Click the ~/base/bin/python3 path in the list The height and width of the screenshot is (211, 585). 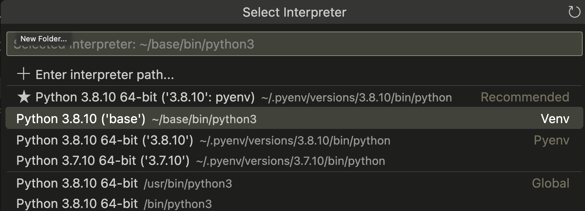point(204,119)
